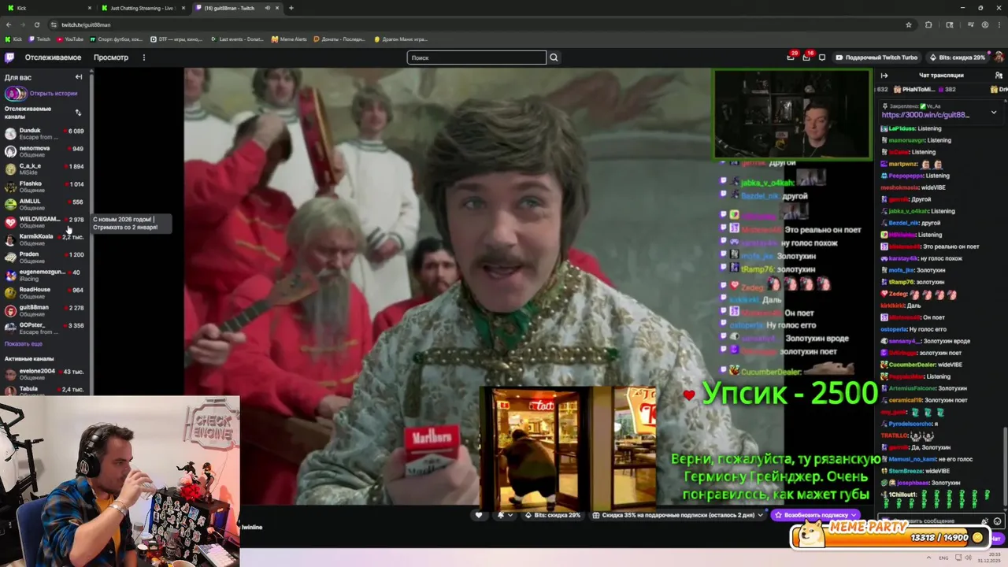Open Просмотр in Twitch navigation

pos(111,57)
